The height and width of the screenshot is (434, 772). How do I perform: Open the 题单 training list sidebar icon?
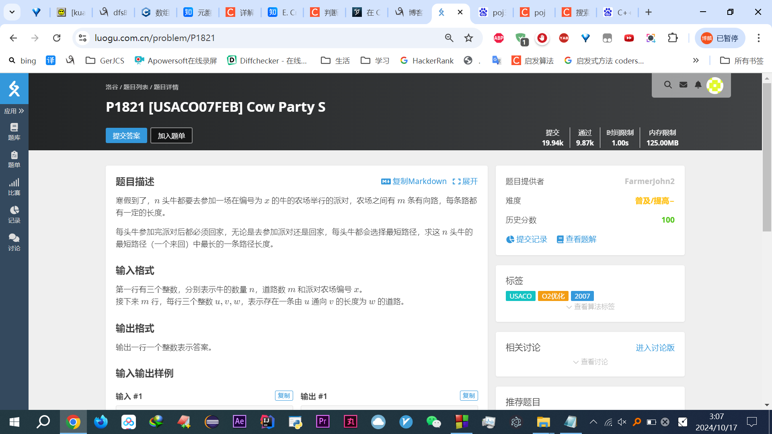[14, 159]
